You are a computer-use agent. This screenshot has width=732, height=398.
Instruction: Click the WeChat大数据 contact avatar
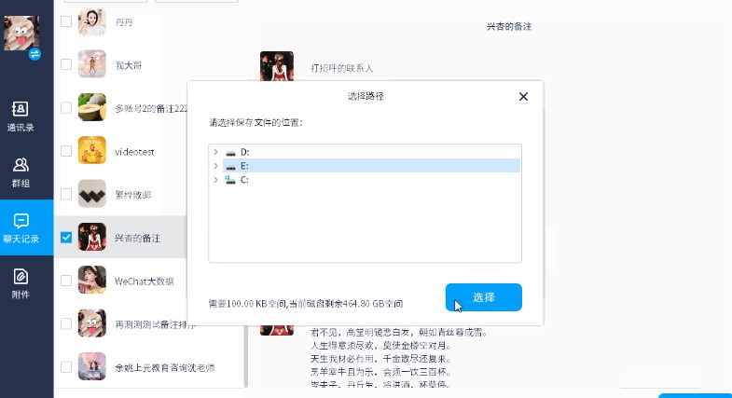pyautogui.click(x=92, y=280)
